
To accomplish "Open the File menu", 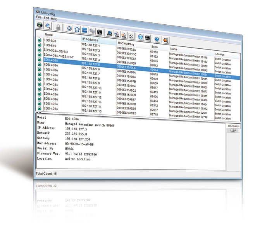I will pos(38,17).
